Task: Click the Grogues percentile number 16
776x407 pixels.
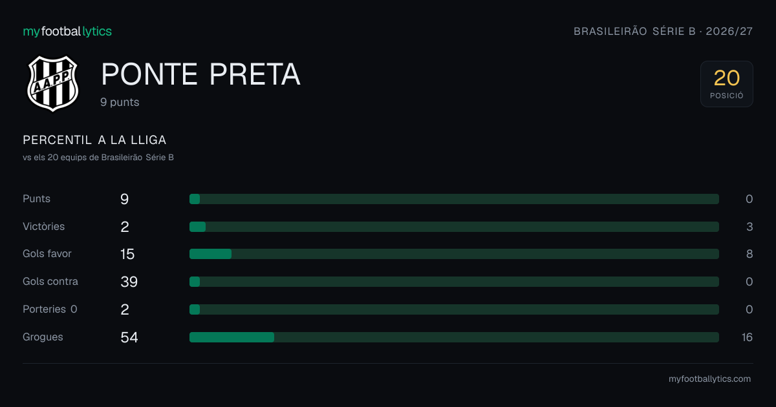Action: (748, 337)
